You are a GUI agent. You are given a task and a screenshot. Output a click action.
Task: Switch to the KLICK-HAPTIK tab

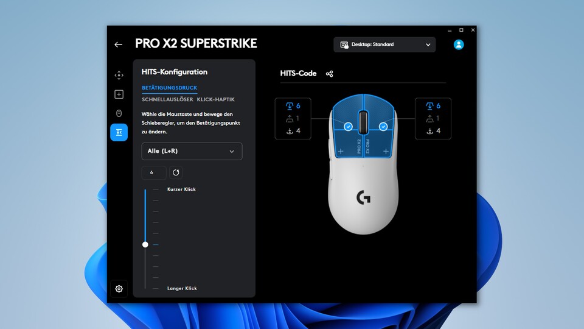215,99
